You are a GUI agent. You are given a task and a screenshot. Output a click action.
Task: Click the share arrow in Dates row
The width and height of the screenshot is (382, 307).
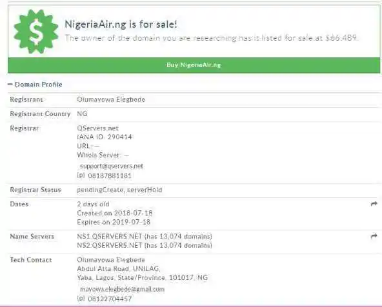click(x=374, y=204)
